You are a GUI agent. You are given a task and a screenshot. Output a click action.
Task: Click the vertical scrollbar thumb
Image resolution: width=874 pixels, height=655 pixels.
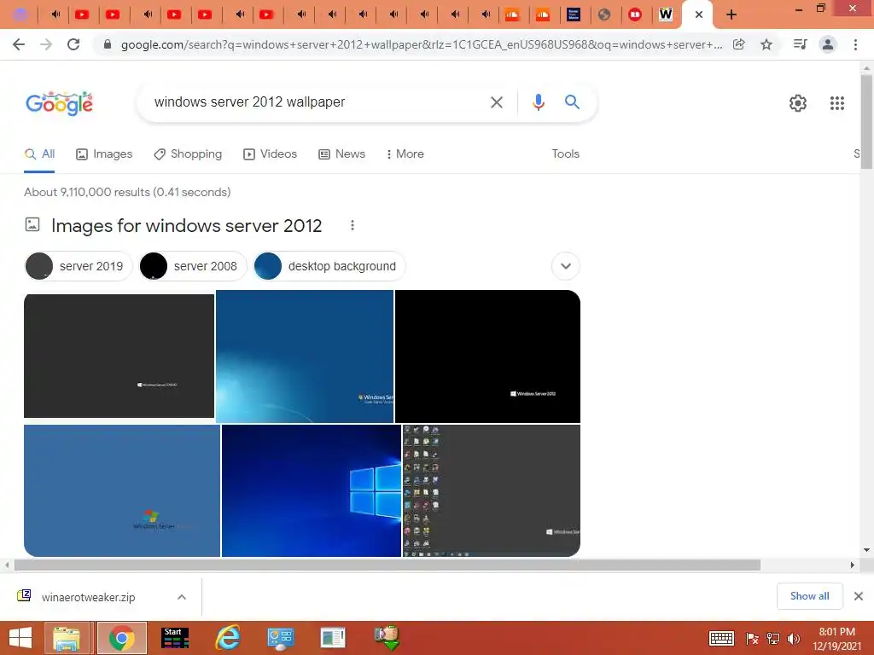point(866,121)
